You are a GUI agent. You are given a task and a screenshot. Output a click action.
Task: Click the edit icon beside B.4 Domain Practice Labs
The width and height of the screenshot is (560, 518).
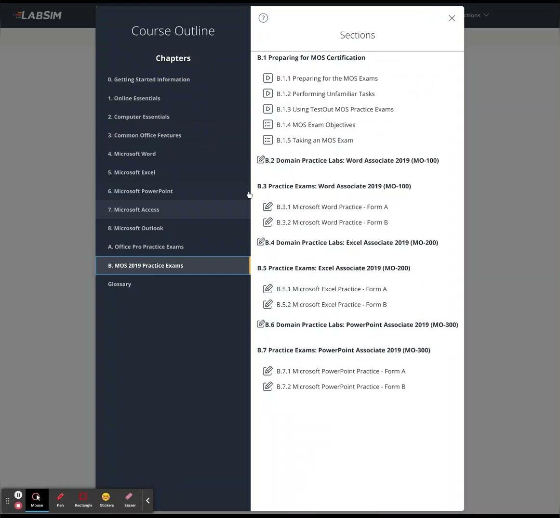pos(261,242)
